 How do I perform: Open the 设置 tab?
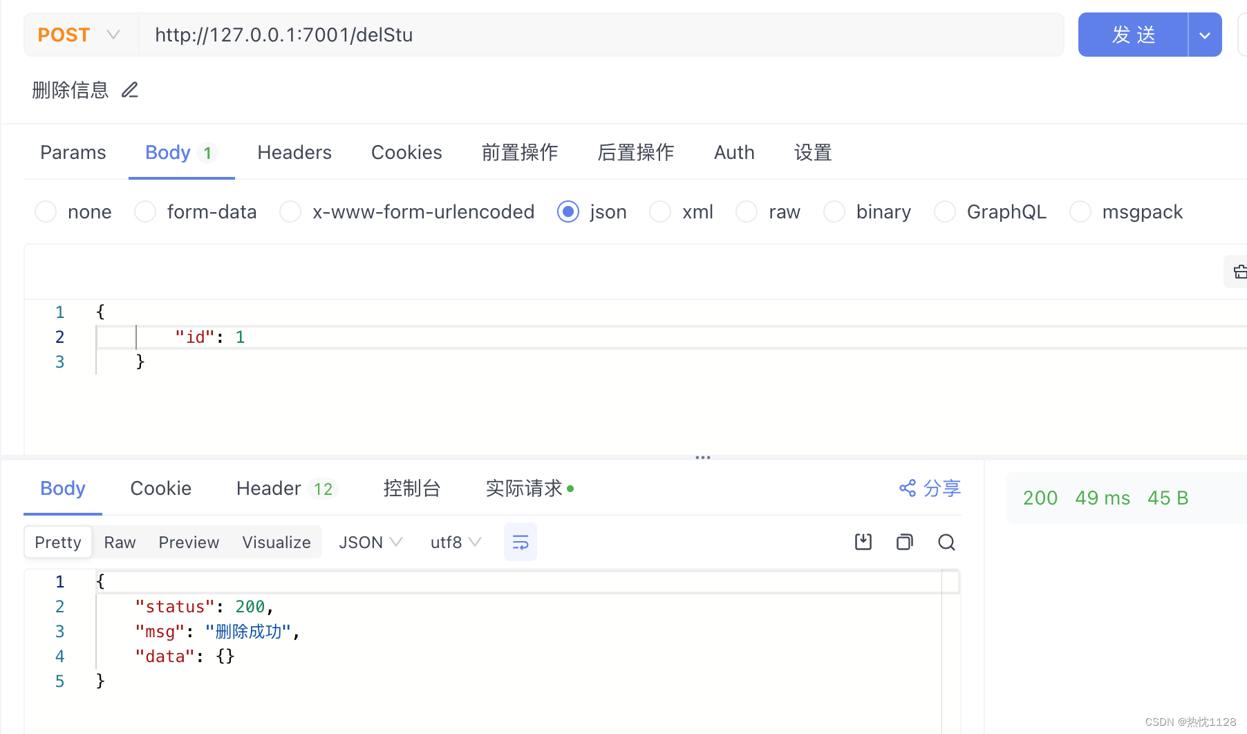pos(813,152)
